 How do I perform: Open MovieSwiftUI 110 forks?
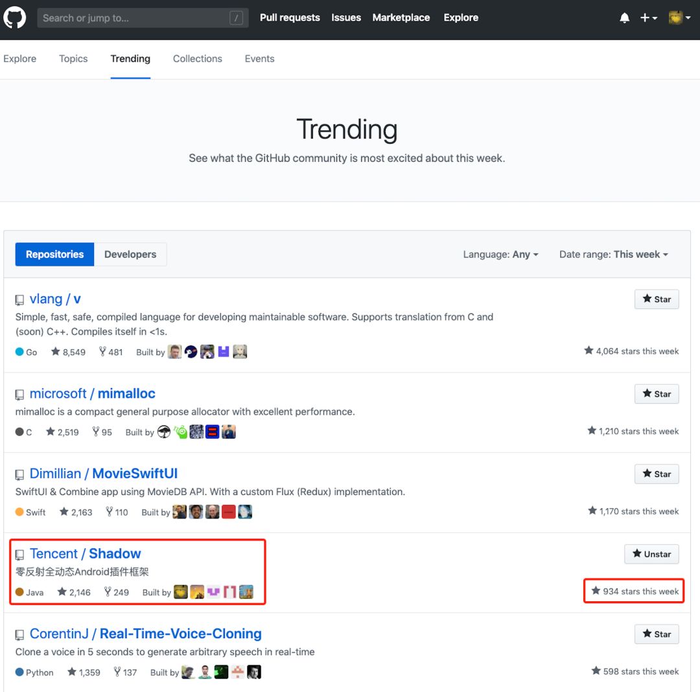(117, 512)
